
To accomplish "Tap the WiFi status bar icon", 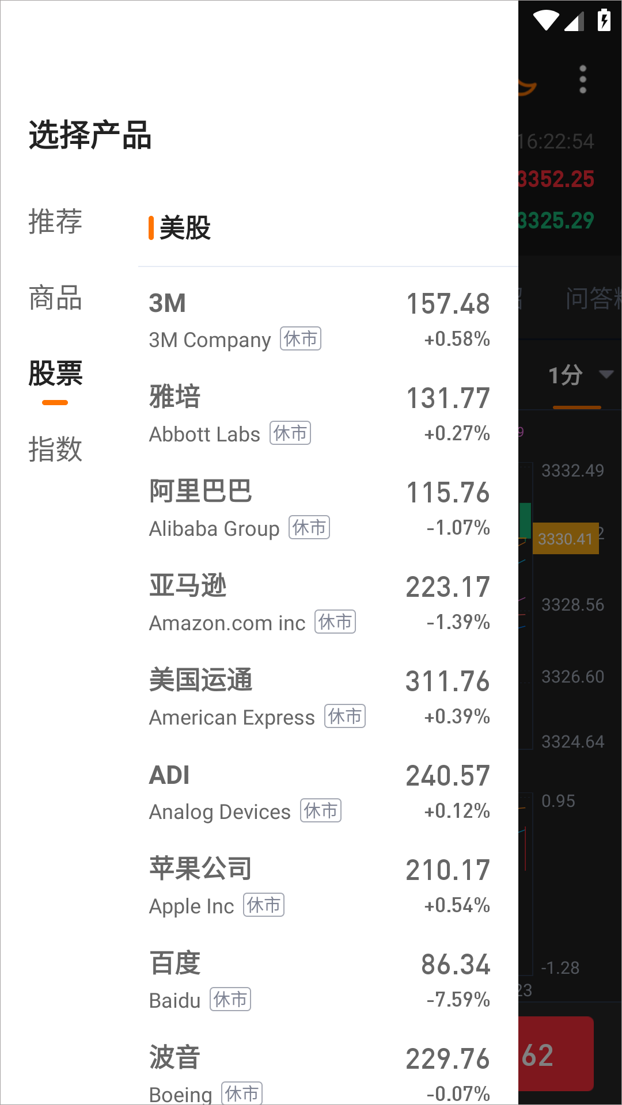I will (x=545, y=21).
